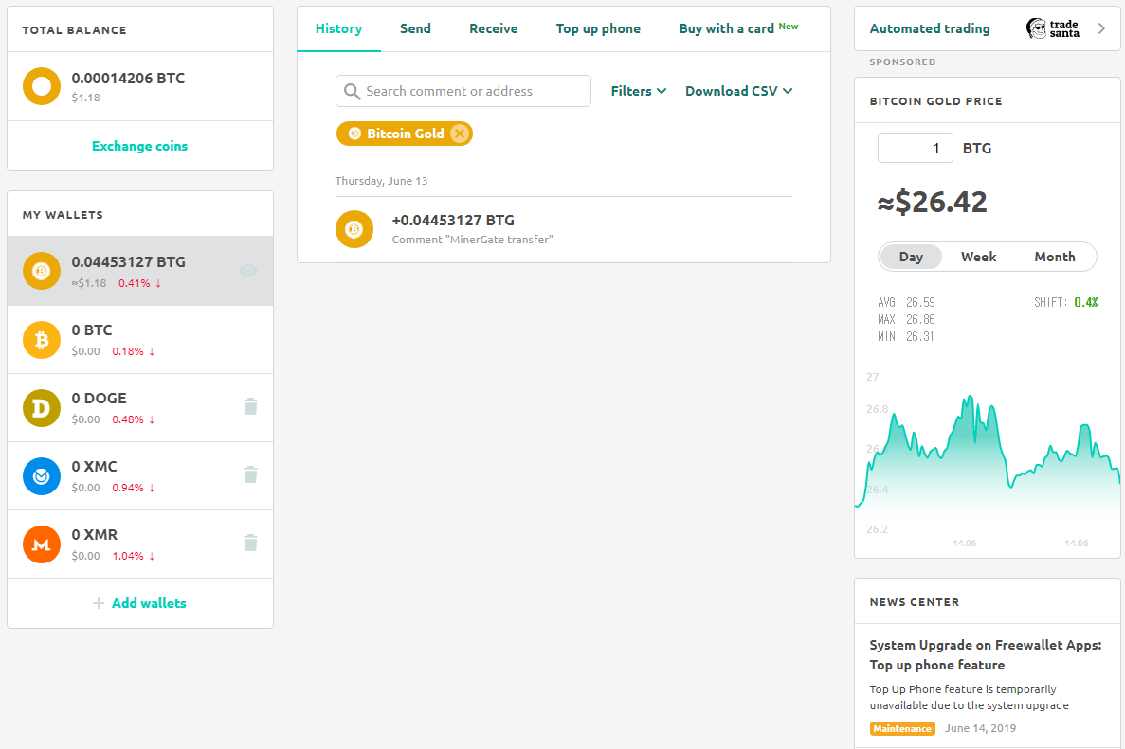Image resolution: width=1125 pixels, height=749 pixels.
Task: Click the Maintenance tag
Action: coord(902,728)
